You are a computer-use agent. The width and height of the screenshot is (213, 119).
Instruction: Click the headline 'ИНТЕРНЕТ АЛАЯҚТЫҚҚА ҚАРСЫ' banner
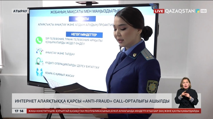pos(92,101)
